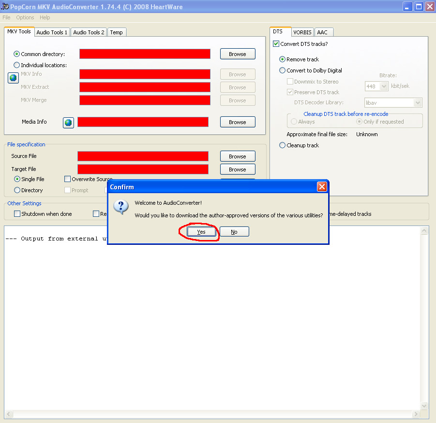Image resolution: width=436 pixels, height=423 pixels.
Task: Click the globe icon beside MKV Info
Action: (14, 78)
